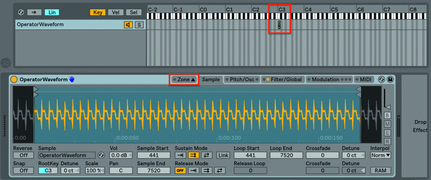Click the speaker preview icon for OperatorWaveform

[128, 25]
